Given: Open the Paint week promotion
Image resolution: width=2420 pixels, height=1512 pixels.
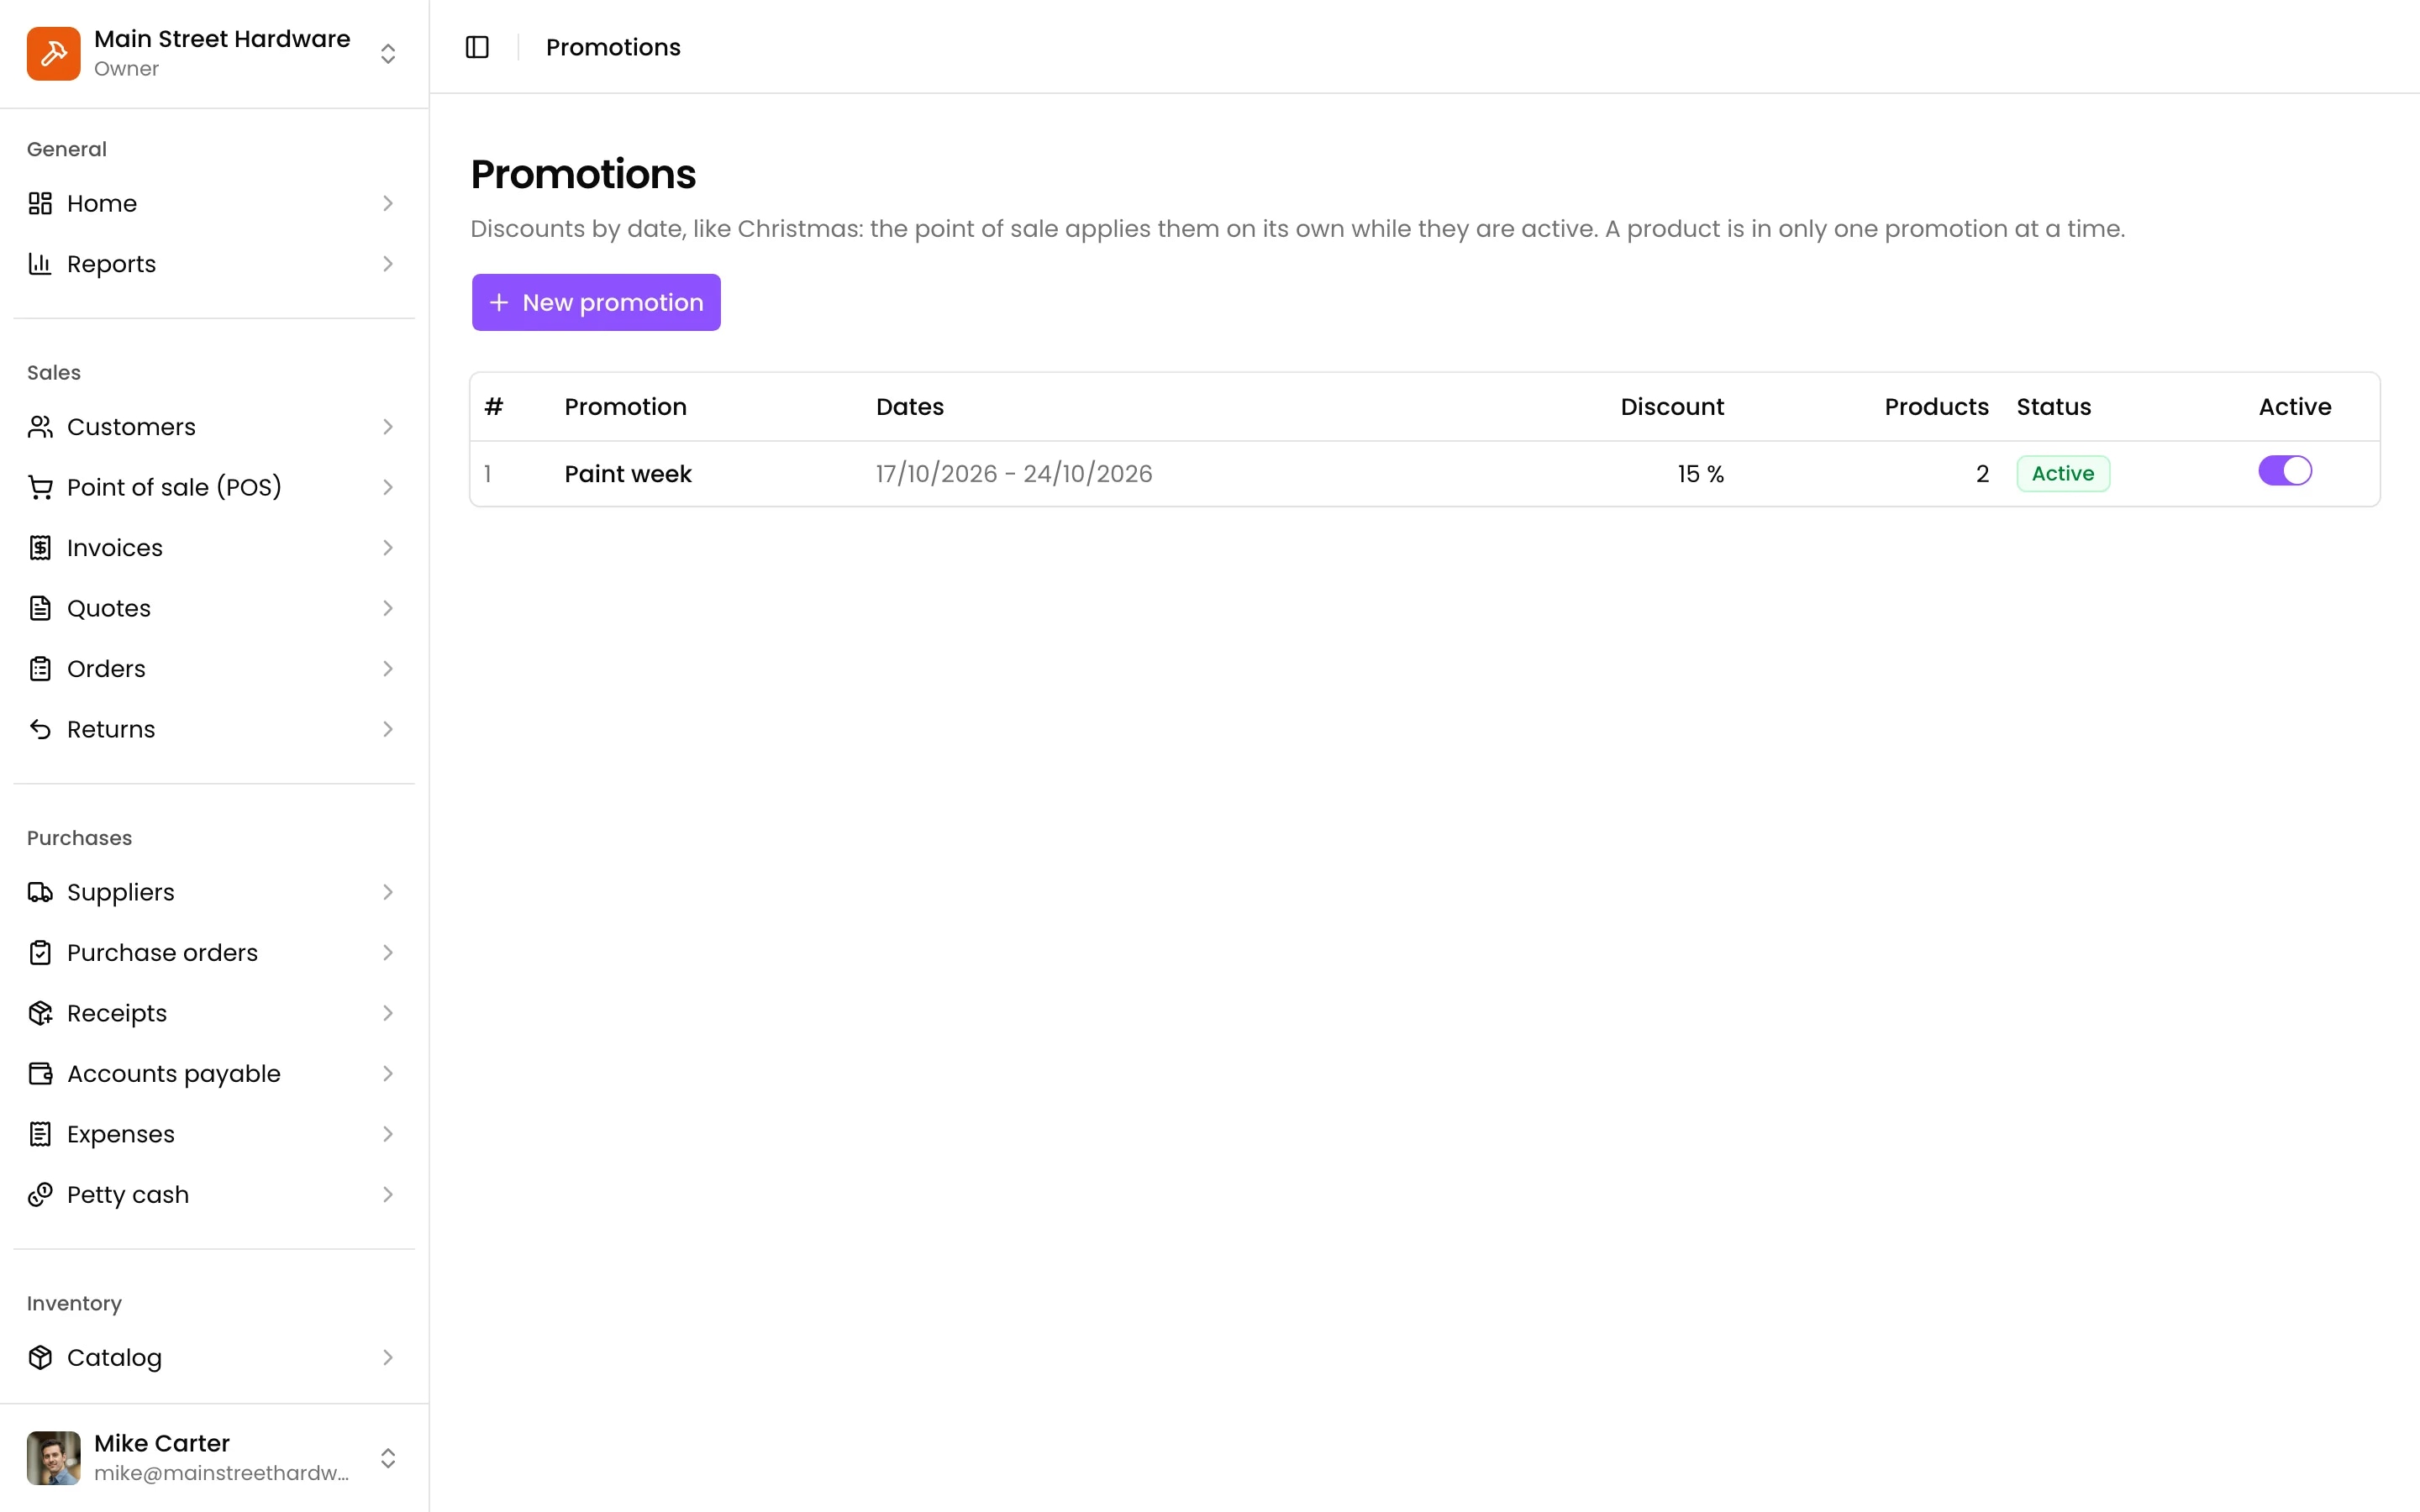Looking at the screenshot, I should 628,474.
